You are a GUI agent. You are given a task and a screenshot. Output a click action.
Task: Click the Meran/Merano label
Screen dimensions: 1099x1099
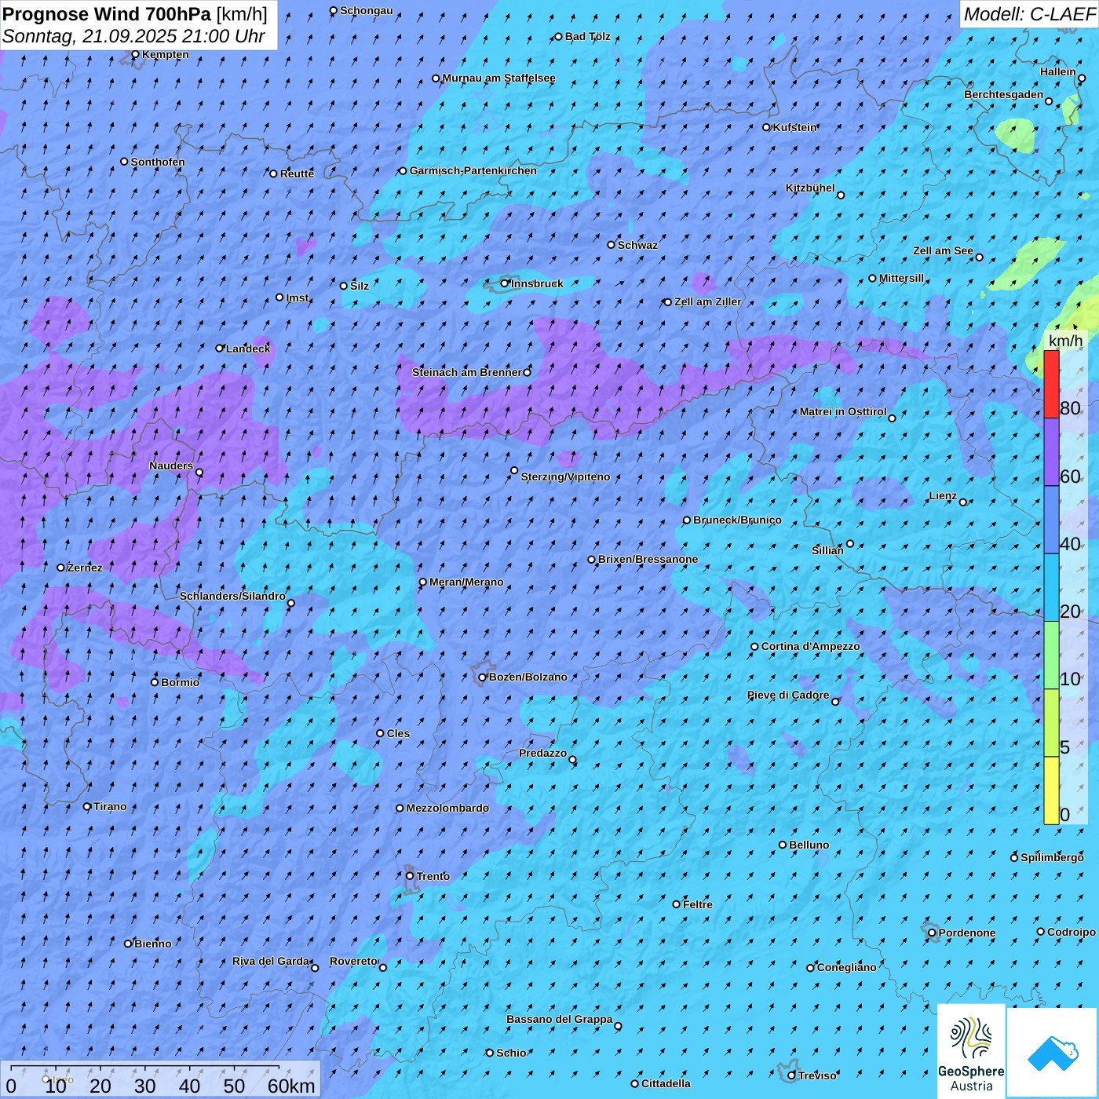click(466, 582)
